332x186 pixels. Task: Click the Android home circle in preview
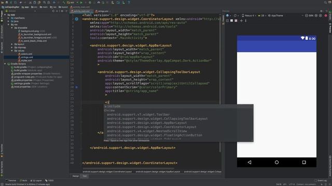(276, 162)
